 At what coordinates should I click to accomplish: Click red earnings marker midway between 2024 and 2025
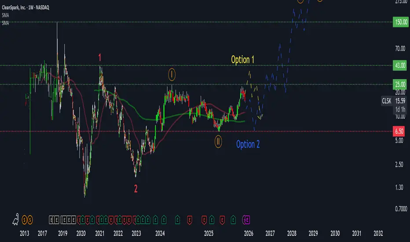pos(190,220)
